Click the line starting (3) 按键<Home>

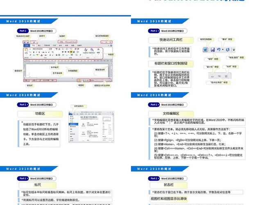tap(190, 144)
